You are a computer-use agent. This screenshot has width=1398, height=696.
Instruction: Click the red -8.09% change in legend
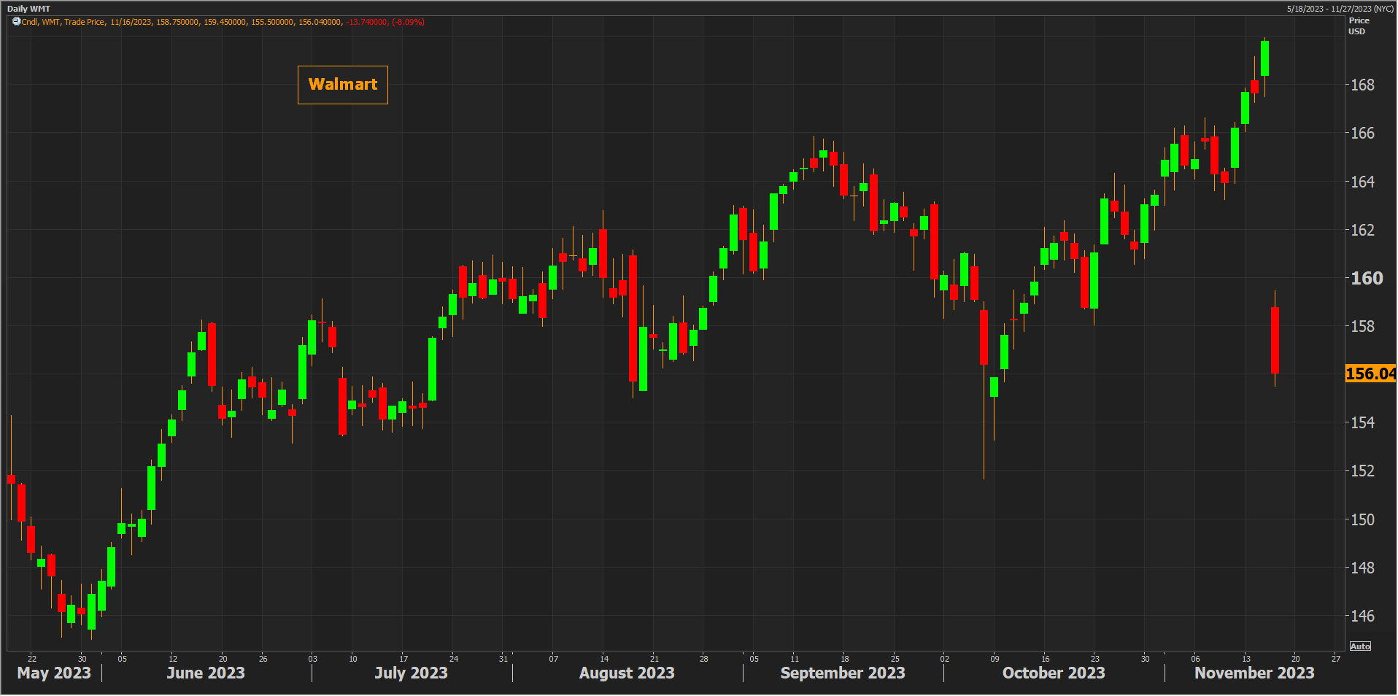pos(408,22)
